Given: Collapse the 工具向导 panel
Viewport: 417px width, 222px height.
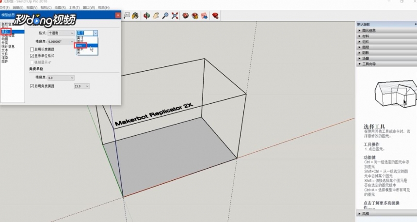Looking at the screenshot, I should pyautogui.click(x=386, y=64).
